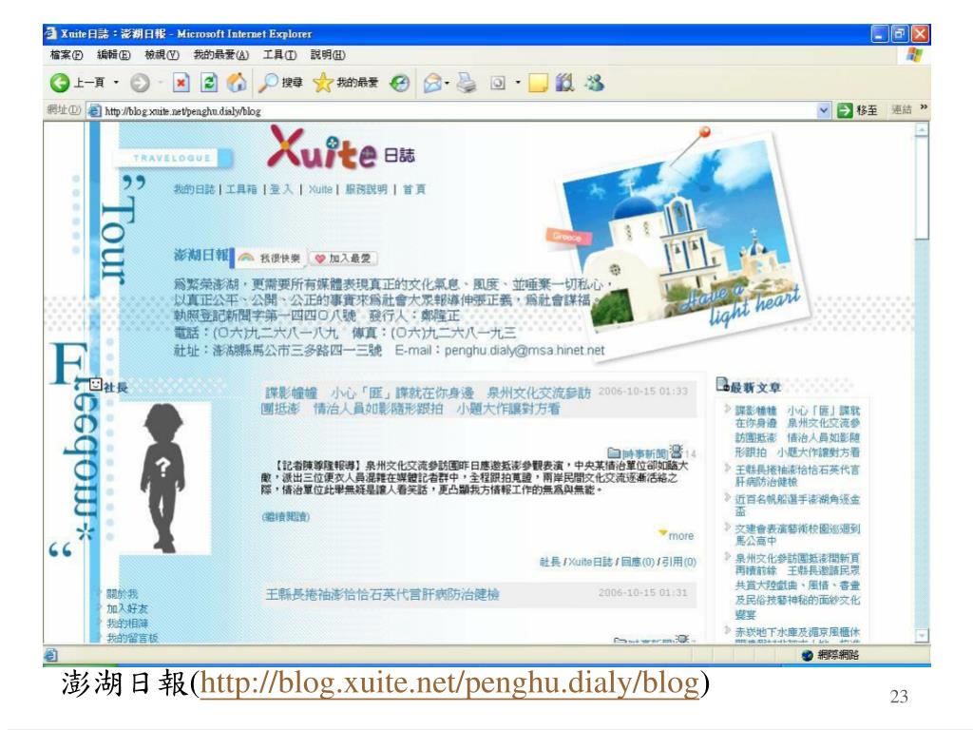
Task: Click the slide's blog.xuite.net hyperlink caption
Action: pyautogui.click(x=449, y=683)
